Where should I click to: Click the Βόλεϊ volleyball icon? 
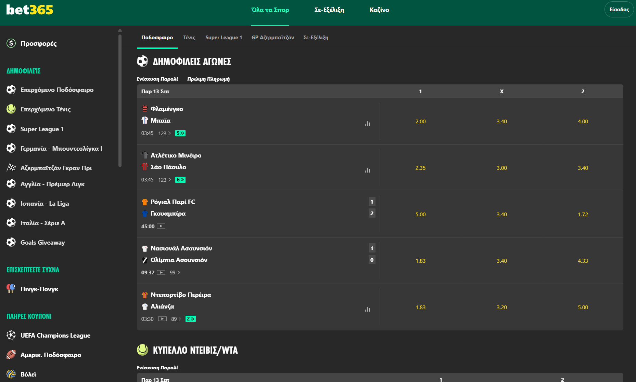[x=11, y=374]
